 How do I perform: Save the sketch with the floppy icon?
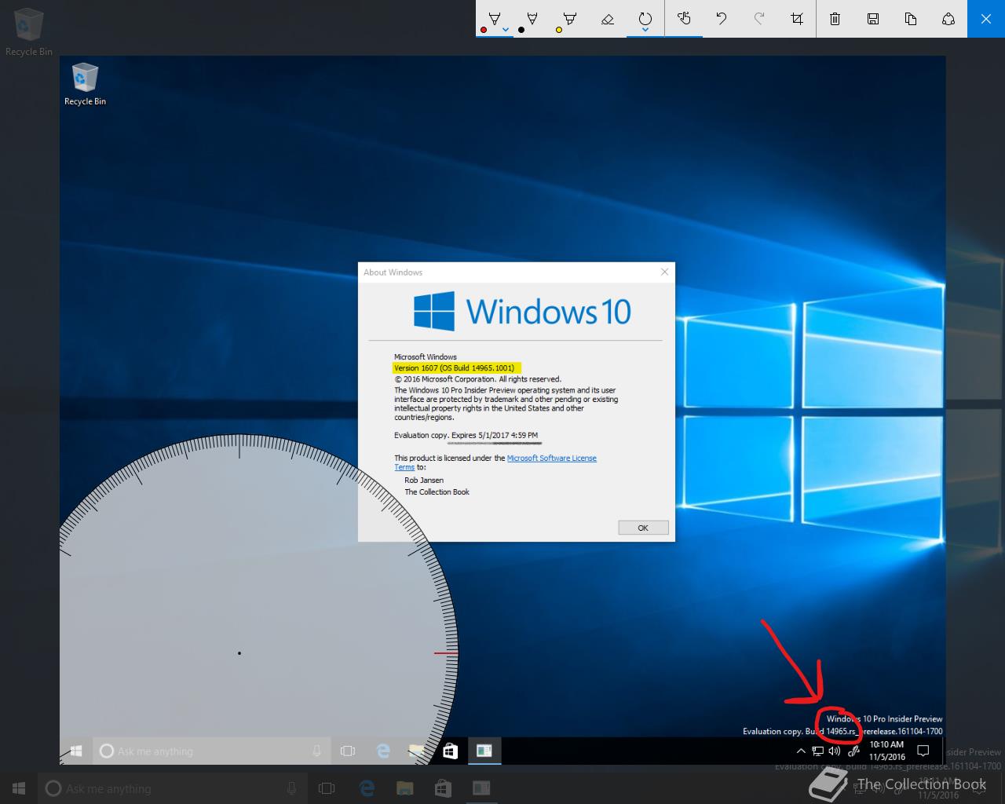click(x=873, y=18)
